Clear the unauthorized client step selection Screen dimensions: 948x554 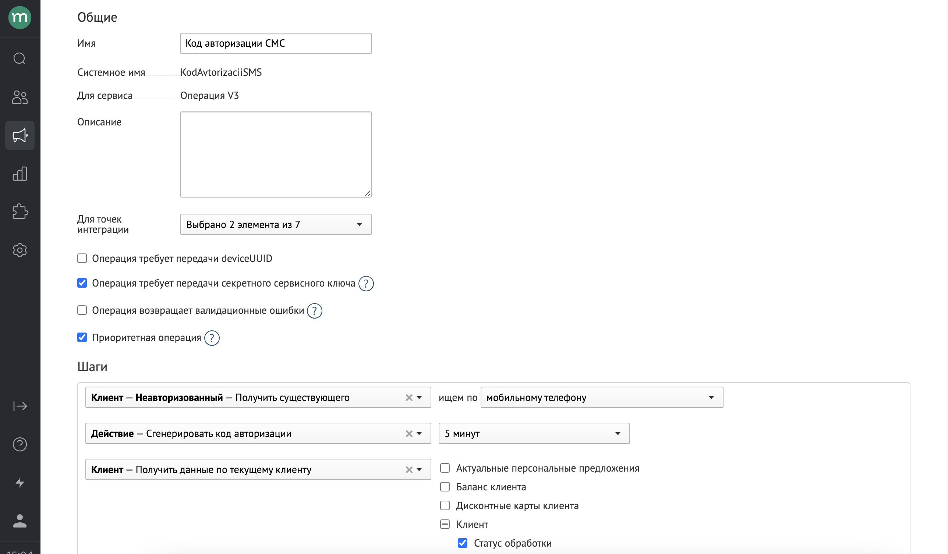coord(409,398)
